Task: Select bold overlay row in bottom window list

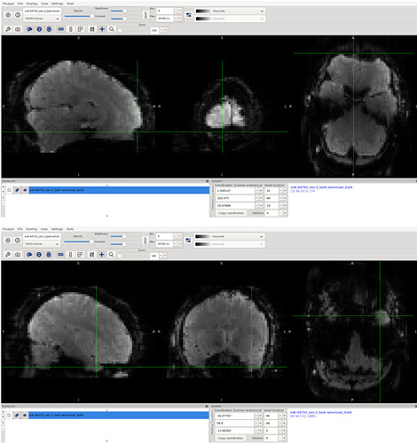Action: click(x=118, y=416)
